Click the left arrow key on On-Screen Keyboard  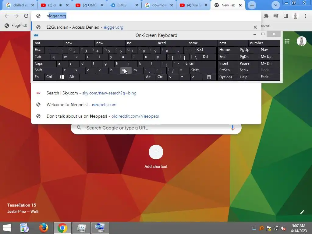point(170,77)
